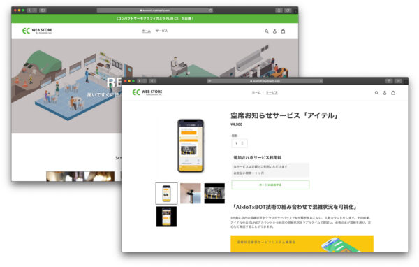Open the account icon in front window header
The image size is (419, 267).
coord(385,93)
